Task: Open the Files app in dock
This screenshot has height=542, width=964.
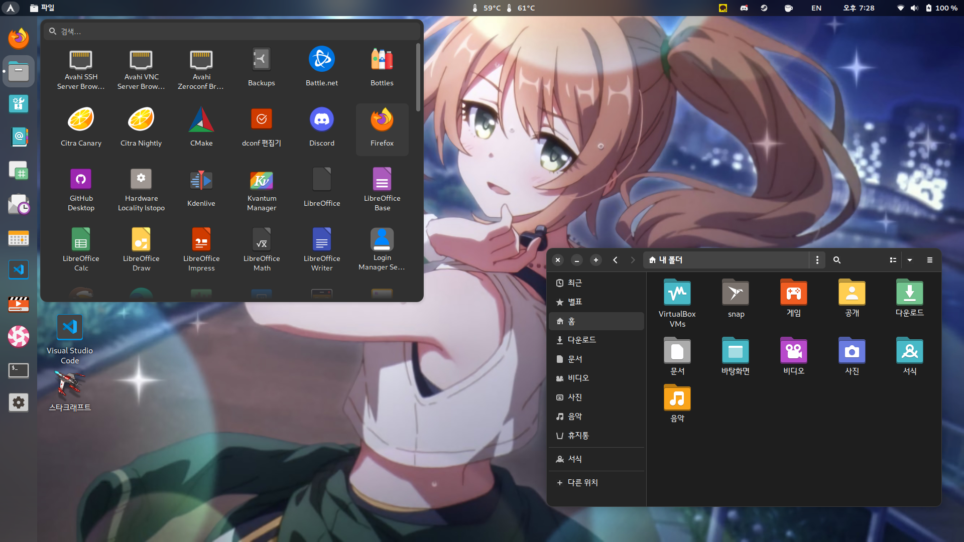Action: coord(19,71)
